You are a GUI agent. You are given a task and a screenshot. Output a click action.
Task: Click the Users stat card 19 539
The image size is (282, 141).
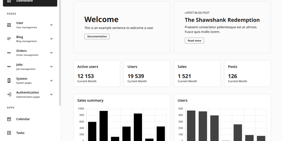tap(147, 74)
